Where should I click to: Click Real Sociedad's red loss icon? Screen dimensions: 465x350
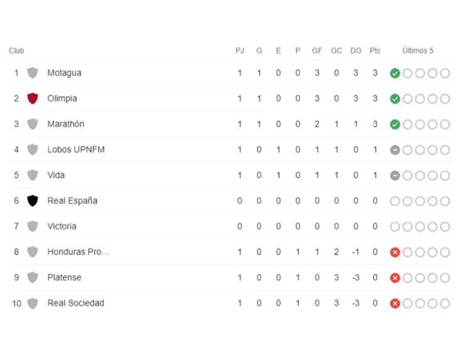(395, 304)
